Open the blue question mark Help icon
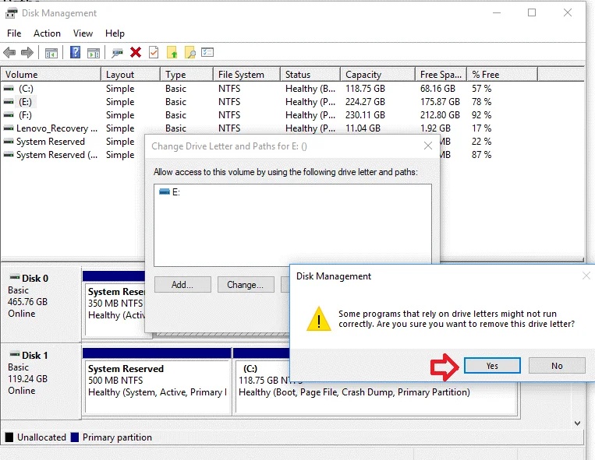 [75, 52]
